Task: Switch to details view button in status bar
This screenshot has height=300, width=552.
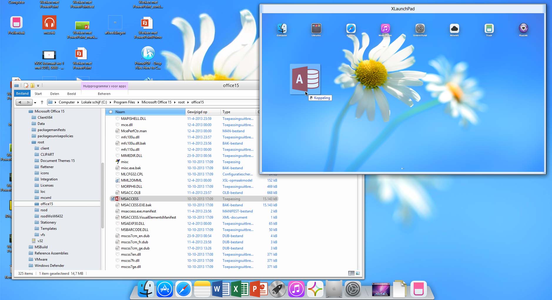Action: [351, 273]
